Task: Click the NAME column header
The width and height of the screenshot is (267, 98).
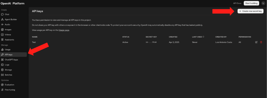Action: (35, 37)
